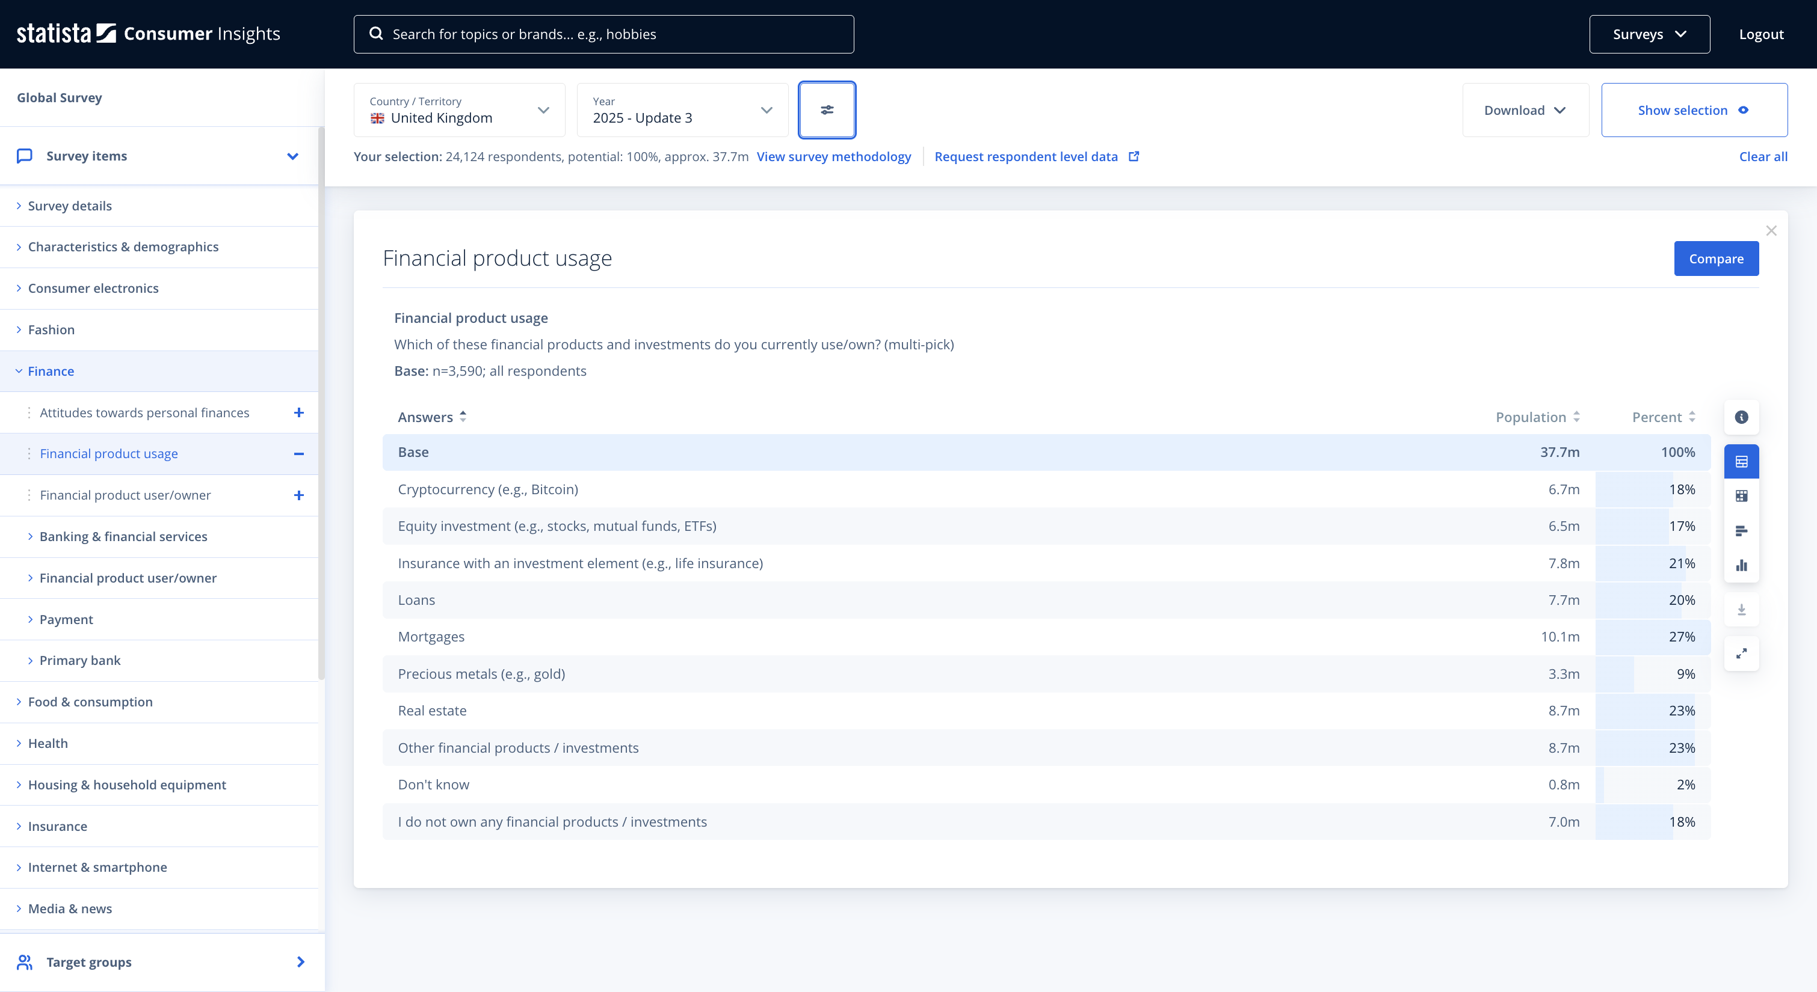Screen dimensions: 1817x992
Task: Open the info icon beside the table
Action: (x=1741, y=417)
